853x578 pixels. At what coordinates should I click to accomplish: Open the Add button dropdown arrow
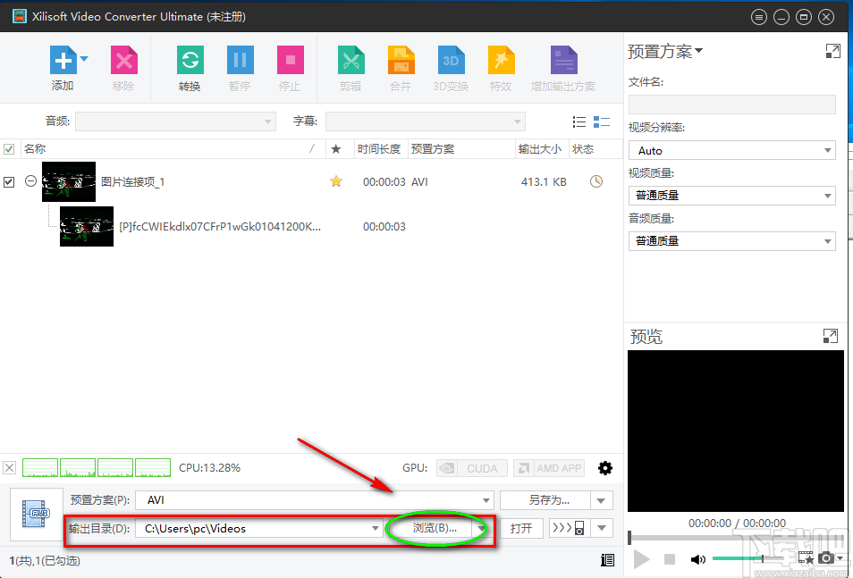point(84,59)
